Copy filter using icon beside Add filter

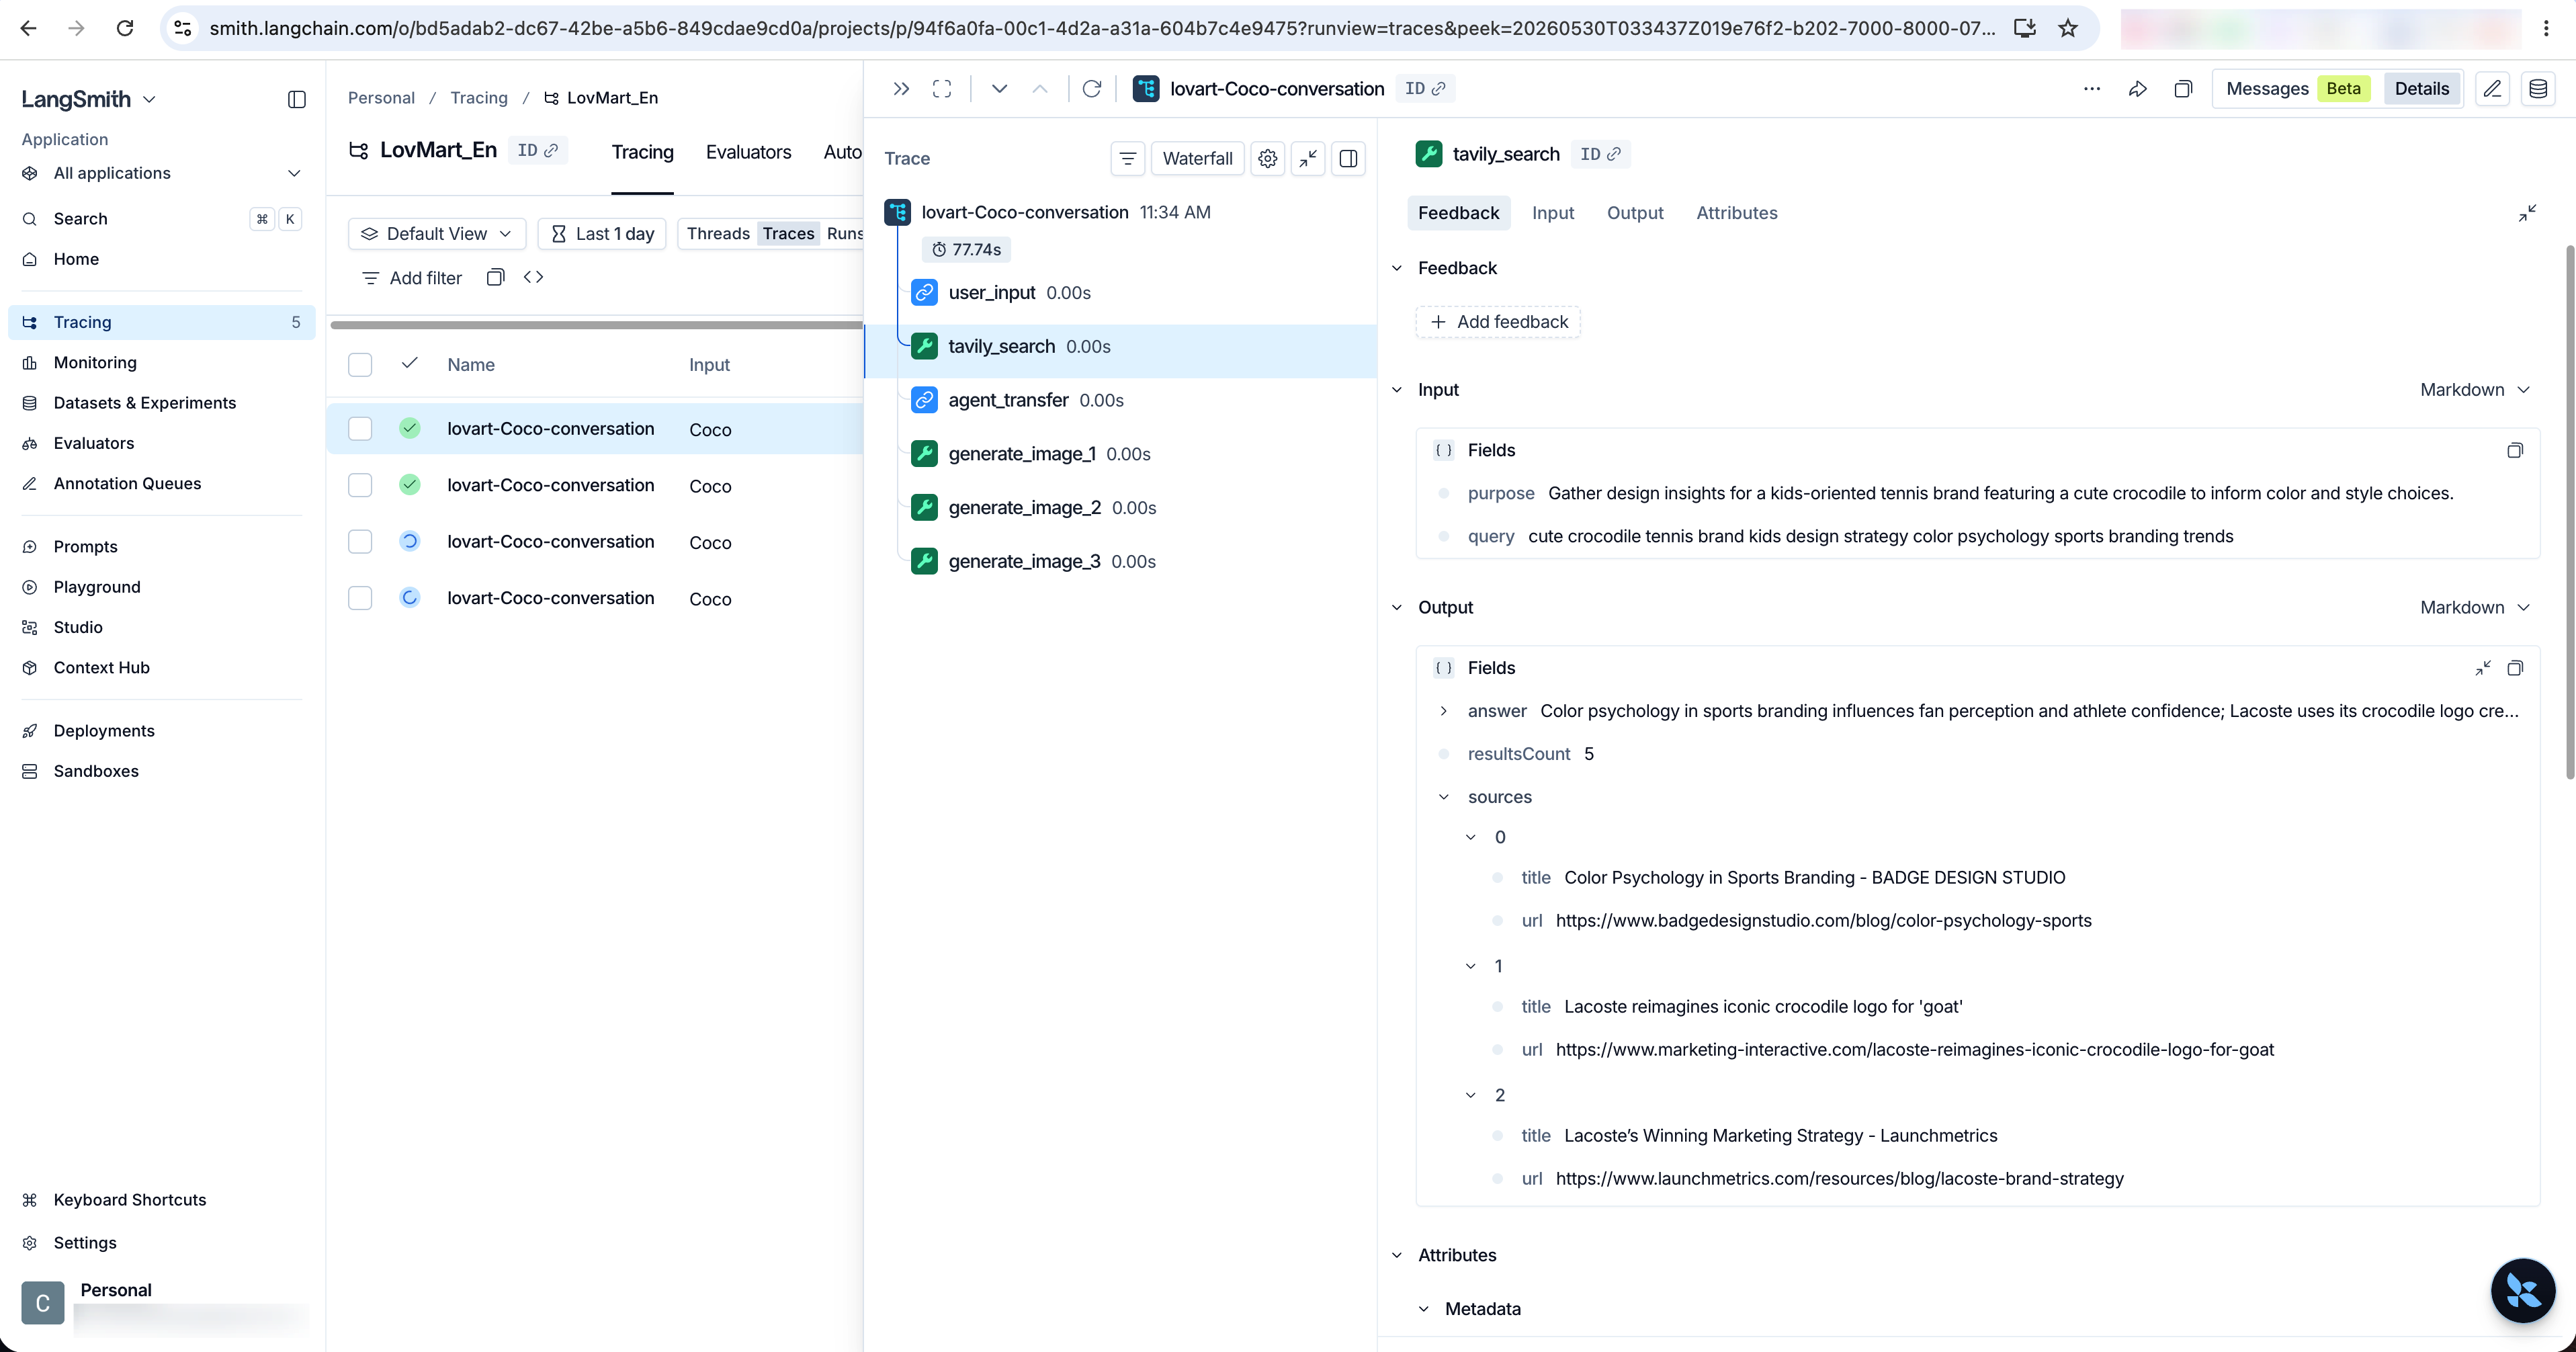(x=495, y=277)
